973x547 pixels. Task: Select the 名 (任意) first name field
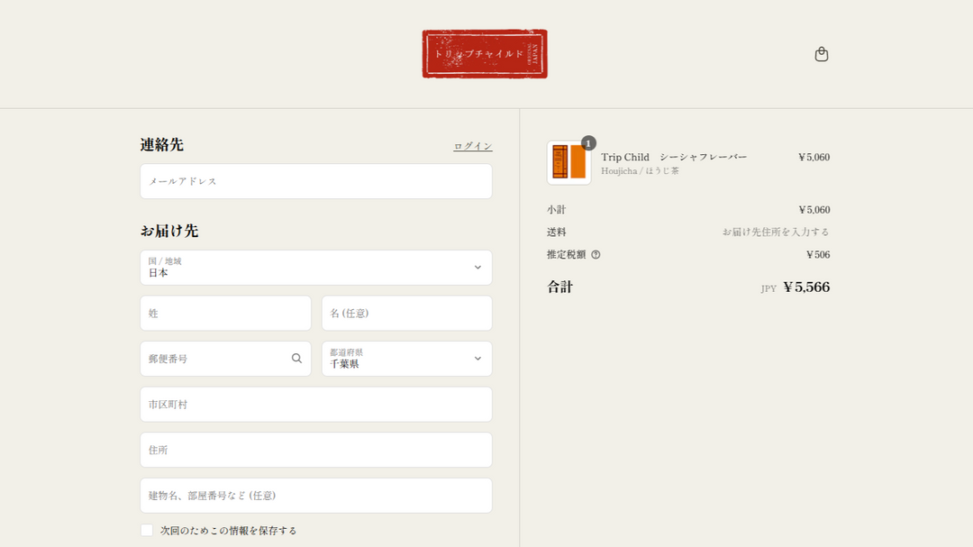click(x=406, y=314)
